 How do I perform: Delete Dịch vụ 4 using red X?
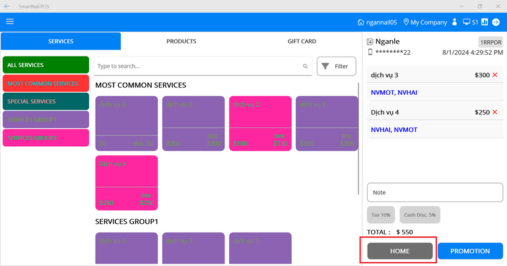(x=495, y=112)
